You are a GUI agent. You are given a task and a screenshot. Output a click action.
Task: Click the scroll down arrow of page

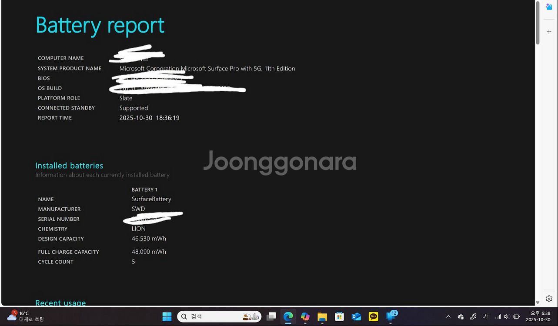click(538, 302)
